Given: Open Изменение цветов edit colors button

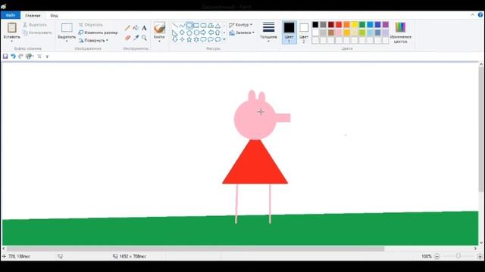Looking at the screenshot, I should [401, 32].
